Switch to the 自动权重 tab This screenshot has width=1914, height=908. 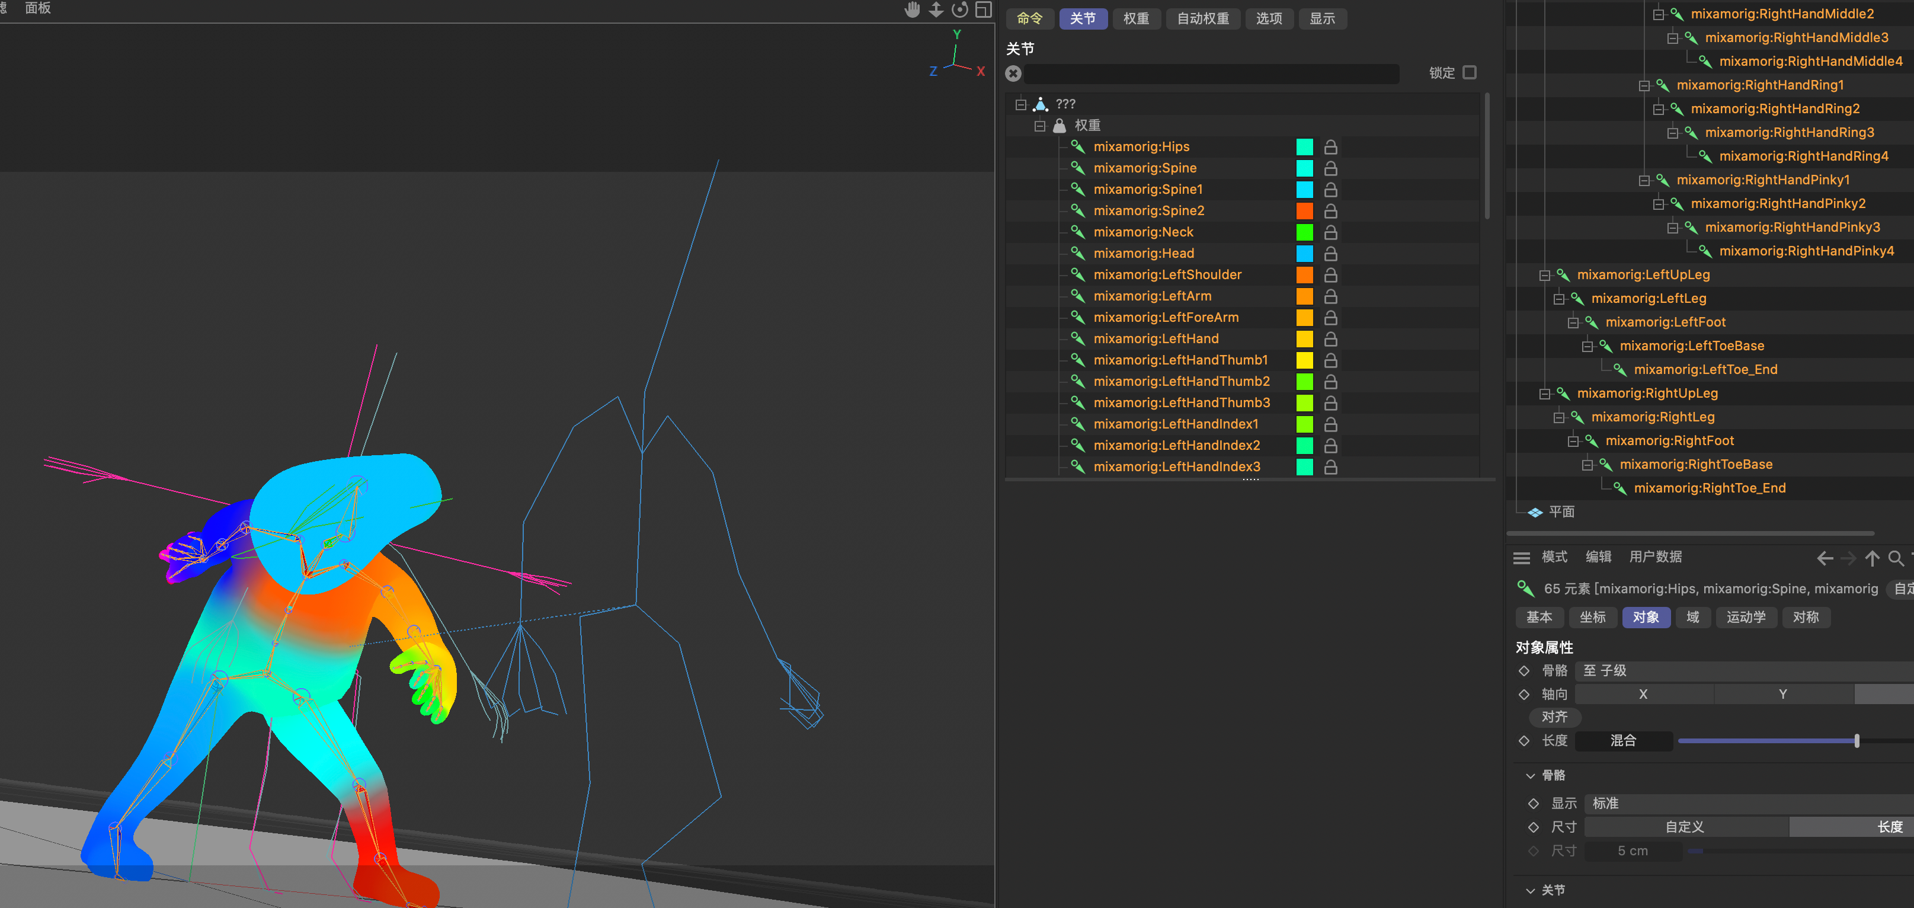(1202, 18)
